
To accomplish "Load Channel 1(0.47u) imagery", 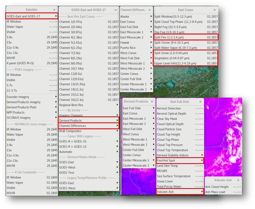I will point(89,22).
